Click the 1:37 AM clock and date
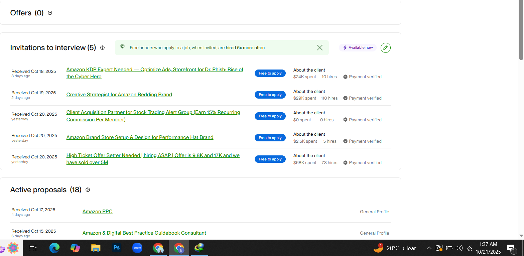 (x=488, y=248)
